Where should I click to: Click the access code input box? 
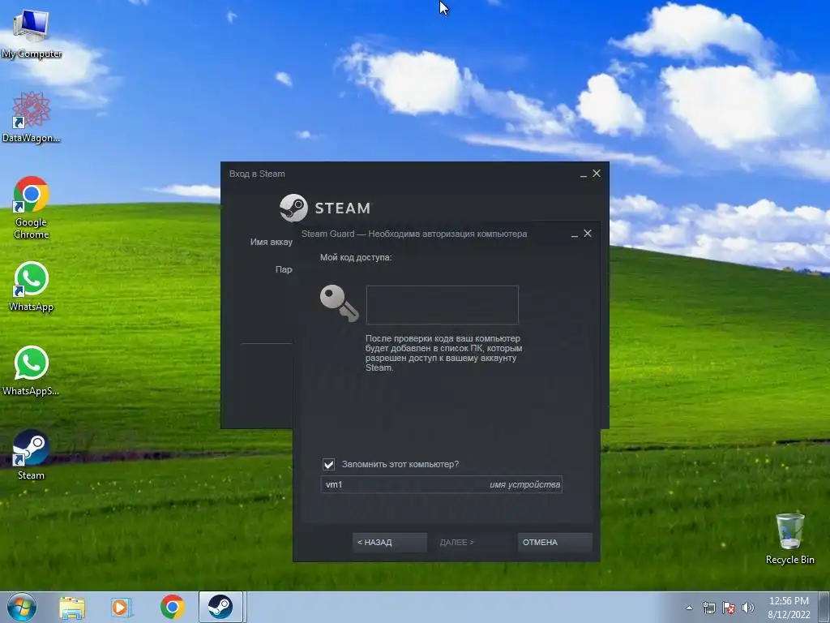tap(442, 305)
